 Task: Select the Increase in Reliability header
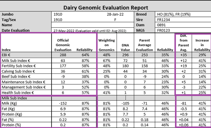click(202, 45)
